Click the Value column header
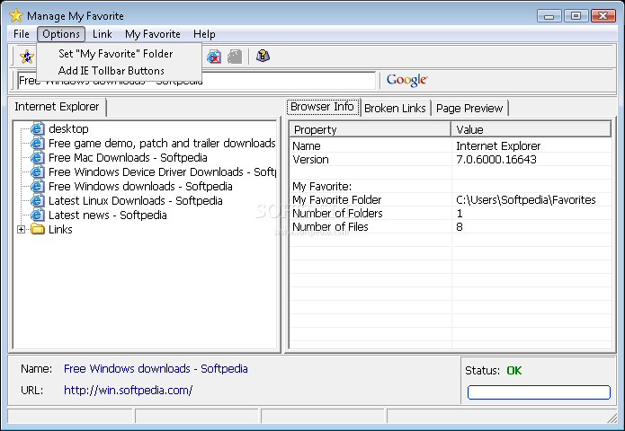Image resolution: width=625 pixels, height=431 pixels. click(x=531, y=129)
